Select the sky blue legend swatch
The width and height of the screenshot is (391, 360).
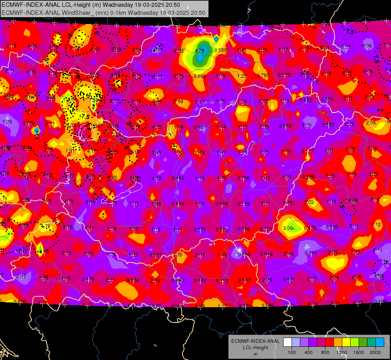point(380,342)
